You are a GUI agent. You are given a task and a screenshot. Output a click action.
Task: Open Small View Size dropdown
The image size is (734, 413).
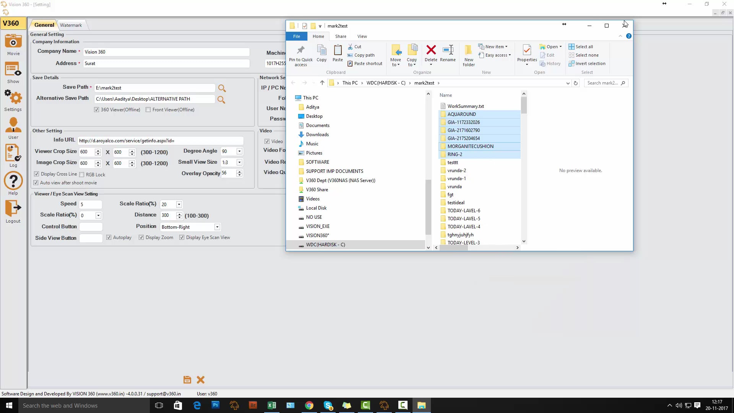[x=239, y=163]
